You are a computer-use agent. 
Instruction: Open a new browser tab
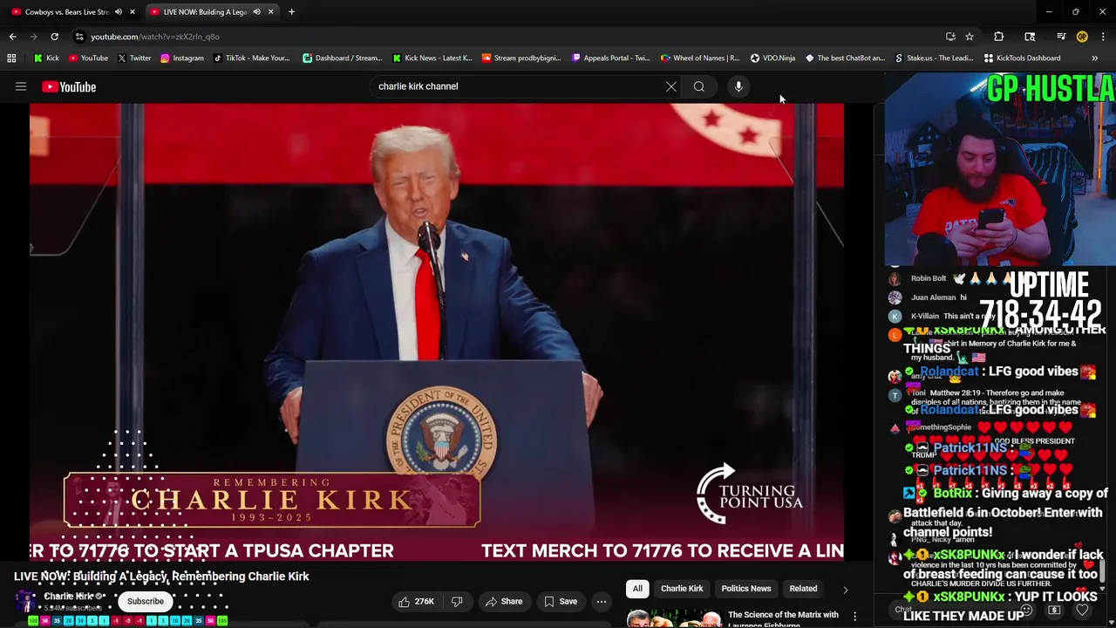291,12
